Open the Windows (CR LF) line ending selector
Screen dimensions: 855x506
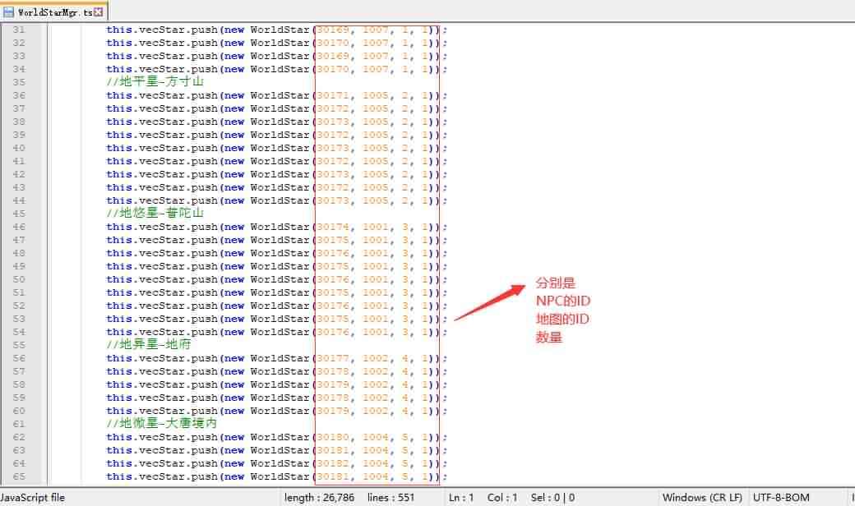click(x=701, y=497)
